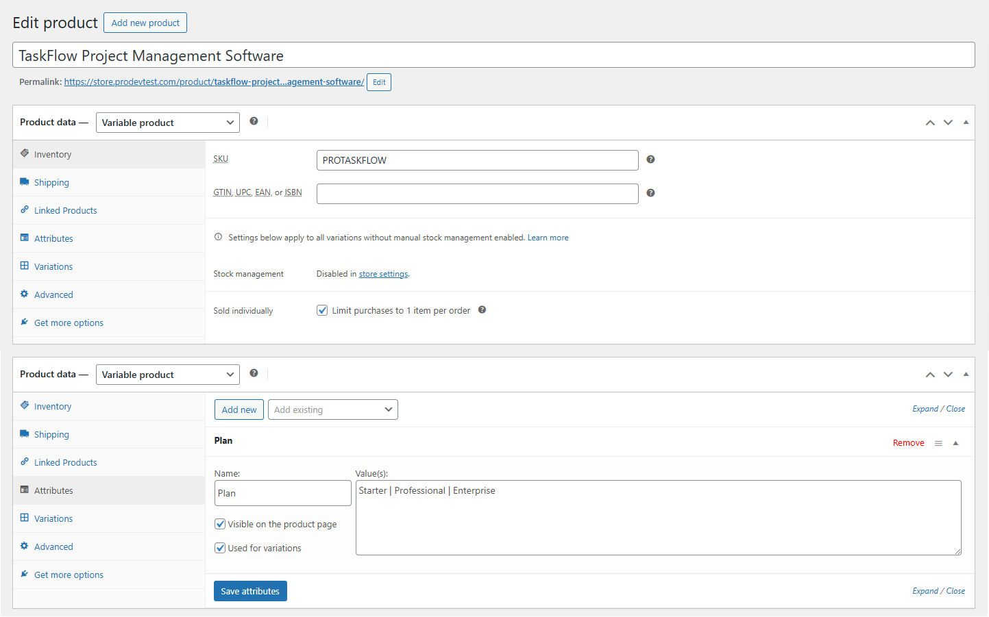This screenshot has height=617, width=989.
Task: Click Get more options plug icon, upper panel
Action: pyautogui.click(x=25, y=322)
